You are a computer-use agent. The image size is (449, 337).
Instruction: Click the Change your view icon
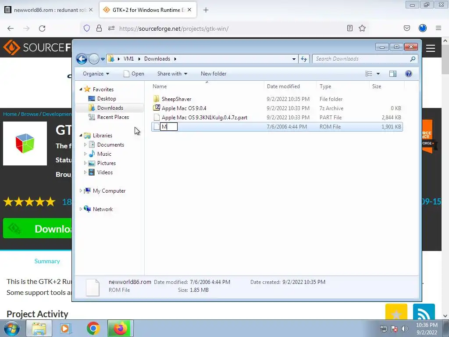point(368,74)
